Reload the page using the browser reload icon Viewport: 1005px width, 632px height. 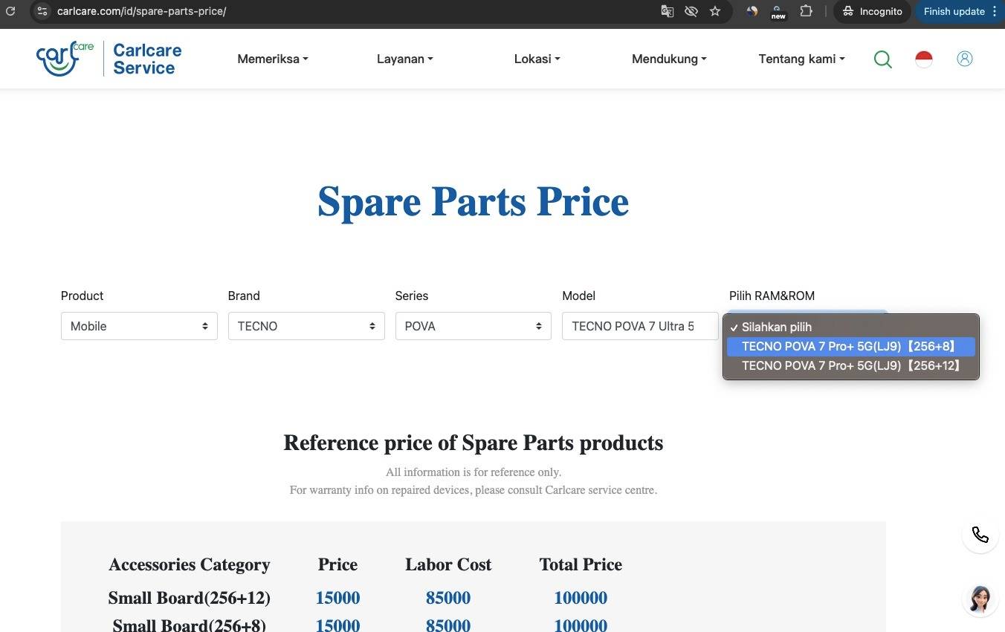coord(10,11)
